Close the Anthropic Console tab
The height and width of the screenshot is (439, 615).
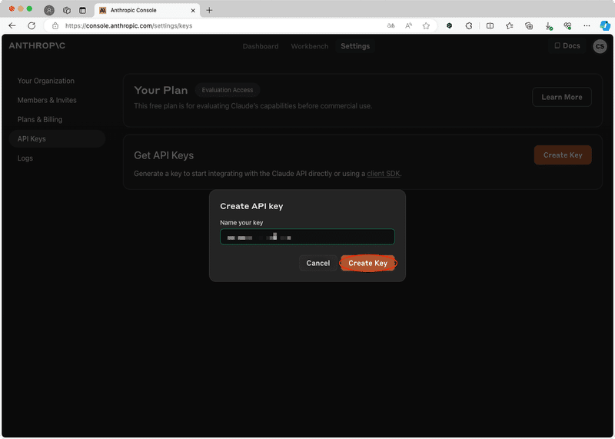[x=193, y=11]
